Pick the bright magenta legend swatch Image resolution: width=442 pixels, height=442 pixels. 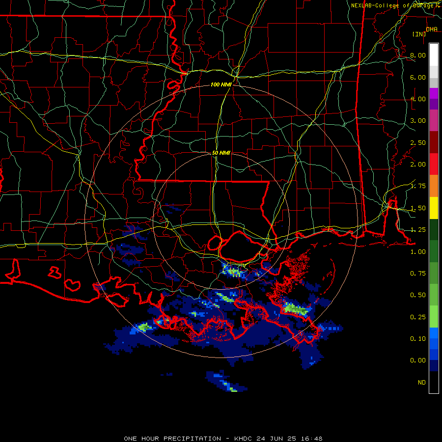[x=434, y=94]
